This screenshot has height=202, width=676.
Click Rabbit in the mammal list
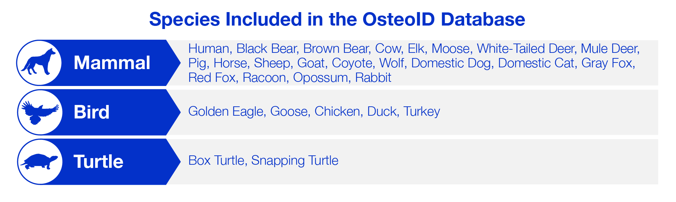373,78
